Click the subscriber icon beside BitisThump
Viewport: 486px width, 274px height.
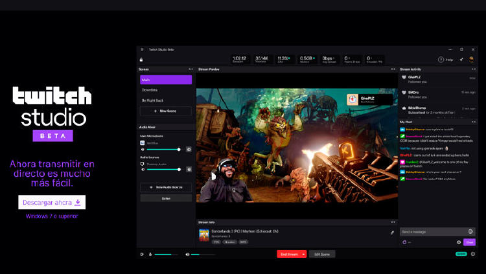coord(404,108)
